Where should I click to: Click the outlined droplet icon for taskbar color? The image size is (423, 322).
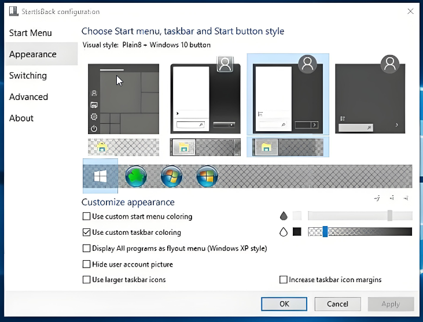pos(284,232)
